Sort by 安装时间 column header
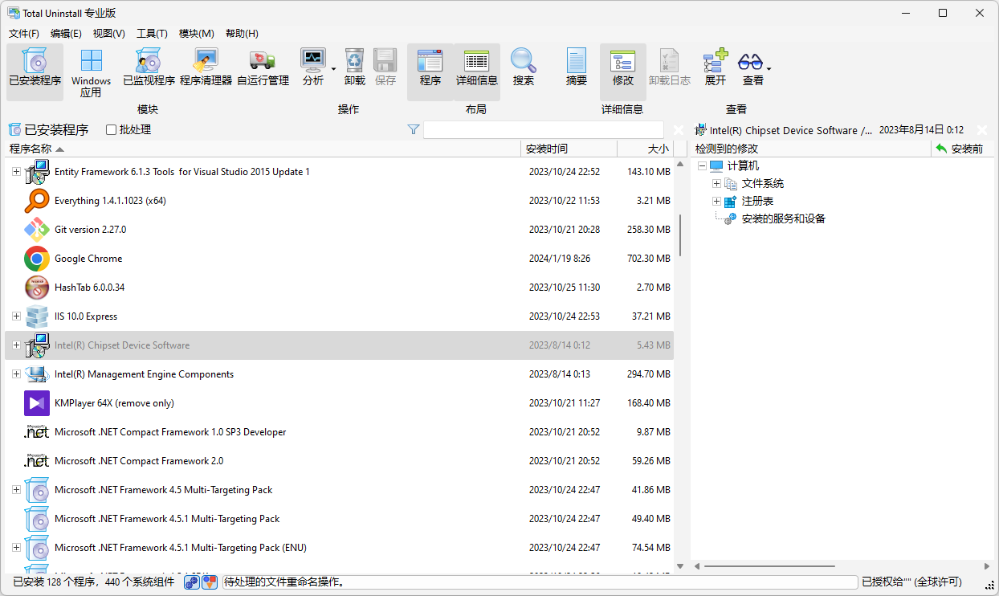 [x=569, y=149]
